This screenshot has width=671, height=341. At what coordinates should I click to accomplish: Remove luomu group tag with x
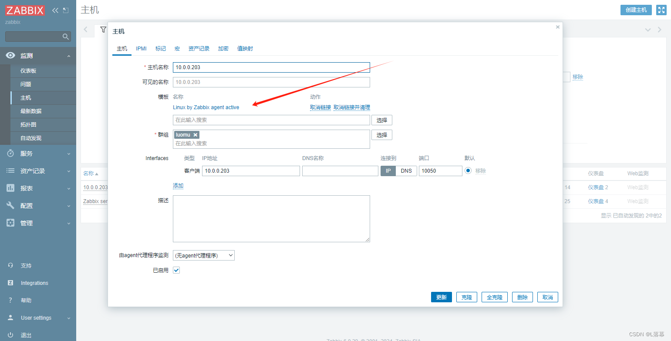click(195, 135)
